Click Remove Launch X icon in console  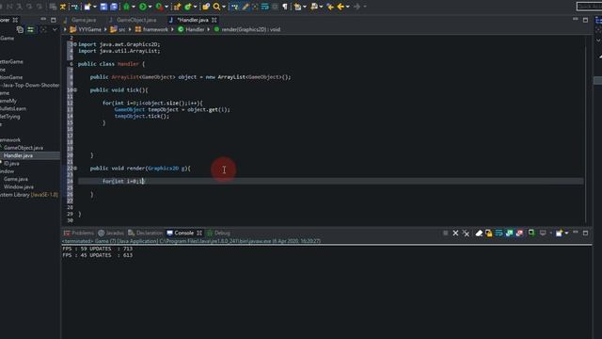coord(455,233)
